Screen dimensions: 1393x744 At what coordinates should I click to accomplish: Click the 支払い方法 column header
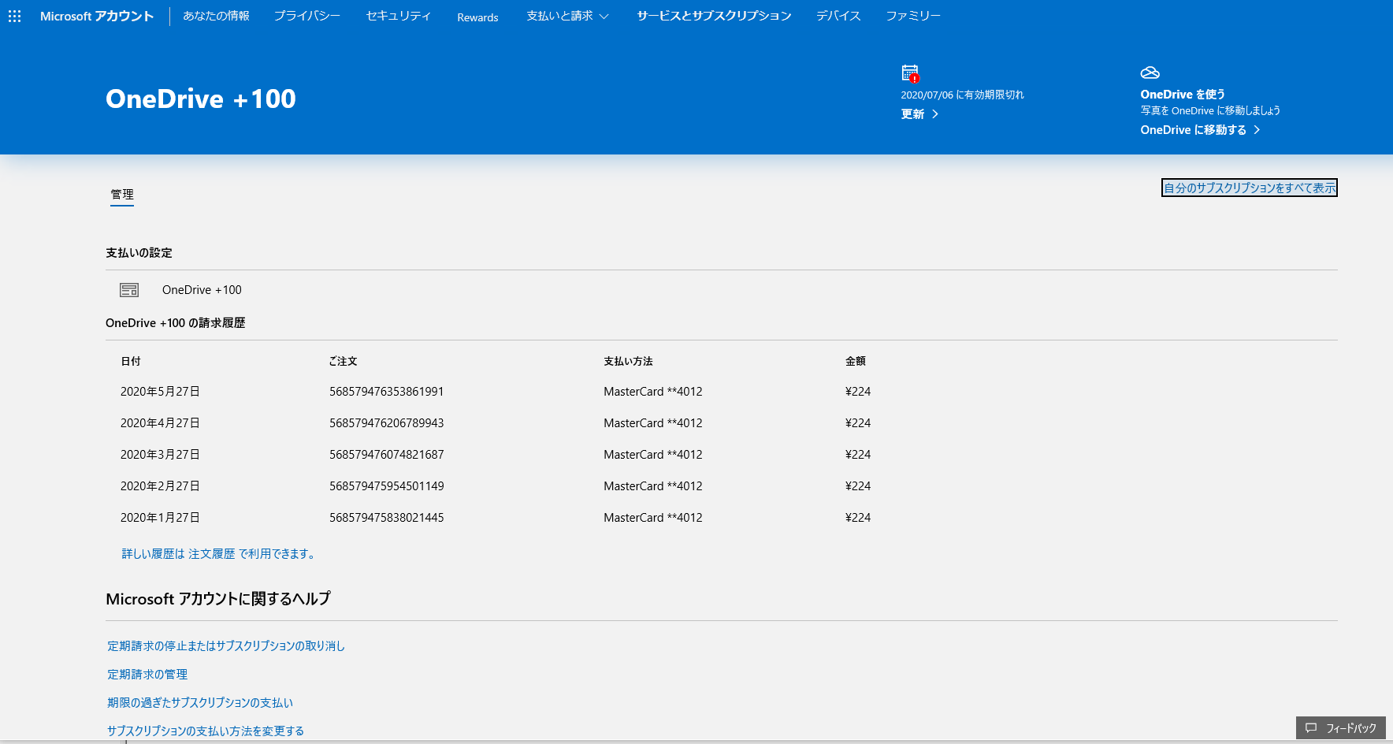click(628, 361)
